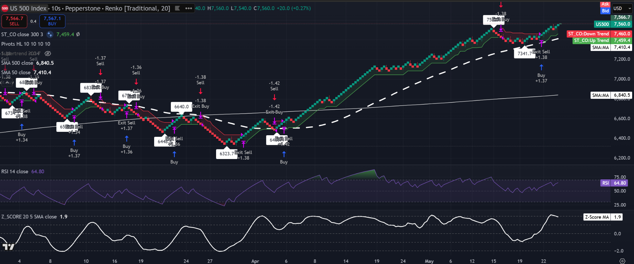Screen dimensions: 634x264
Task: Collapse the indicator legend with the chevron
Action: [x=7, y=82]
